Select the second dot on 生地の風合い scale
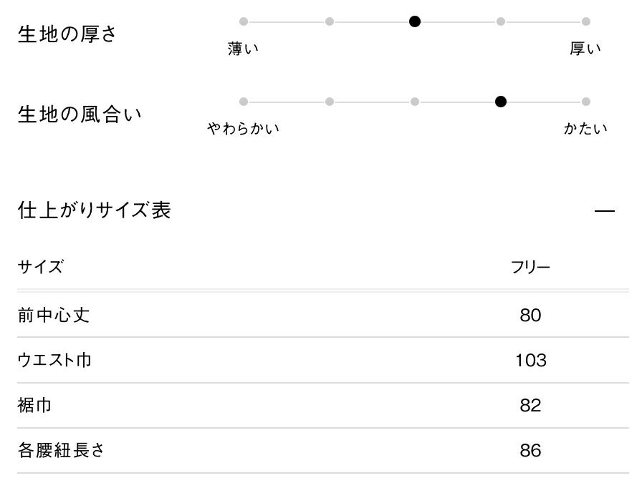642x488 pixels. pos(330,102)
